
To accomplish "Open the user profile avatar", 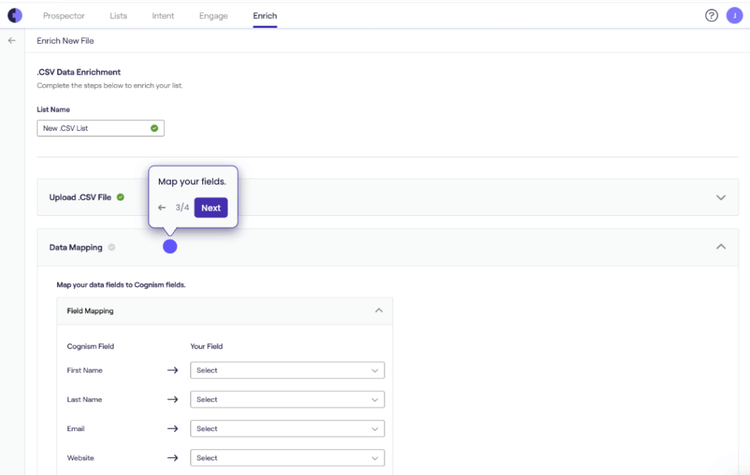I will [735, 15].
